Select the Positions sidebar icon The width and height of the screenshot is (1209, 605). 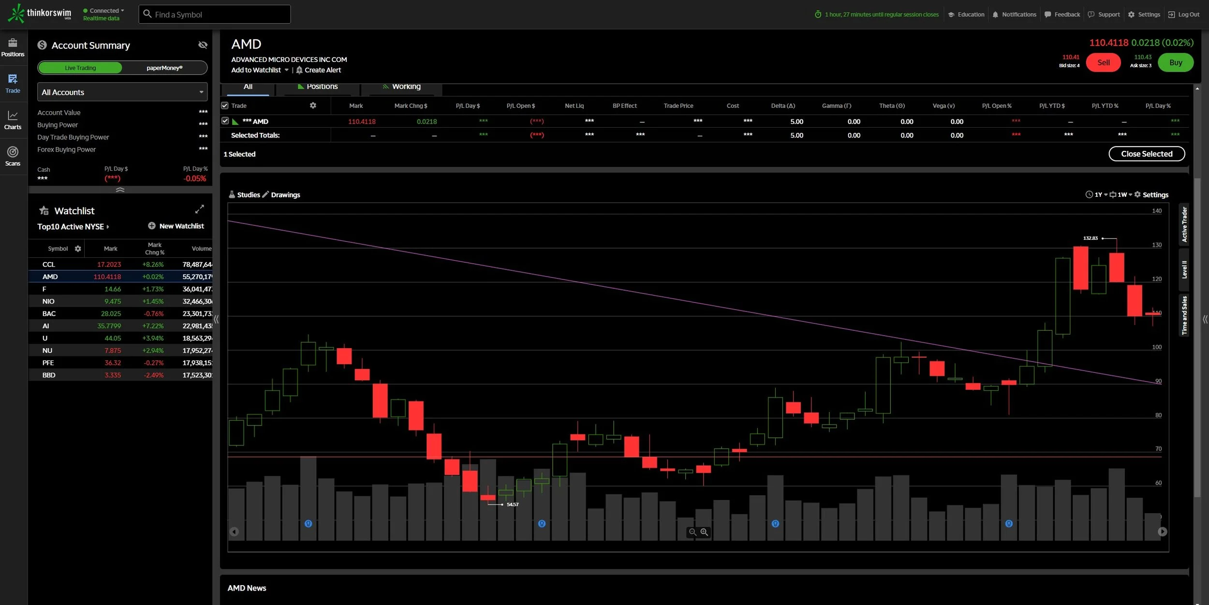pos(13,47)
